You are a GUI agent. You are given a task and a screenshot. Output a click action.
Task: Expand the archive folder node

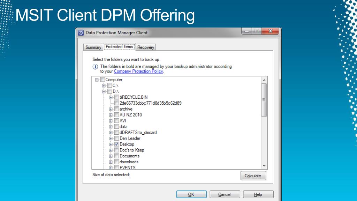[111, 109]
